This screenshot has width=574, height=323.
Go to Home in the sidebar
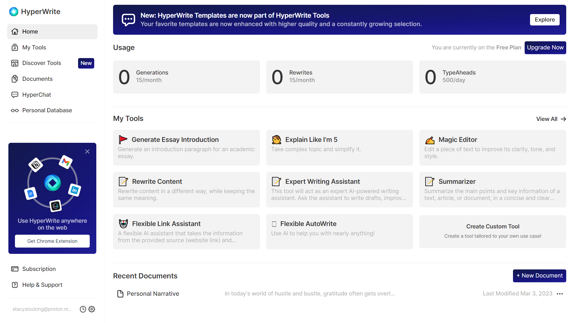[52, 32]
